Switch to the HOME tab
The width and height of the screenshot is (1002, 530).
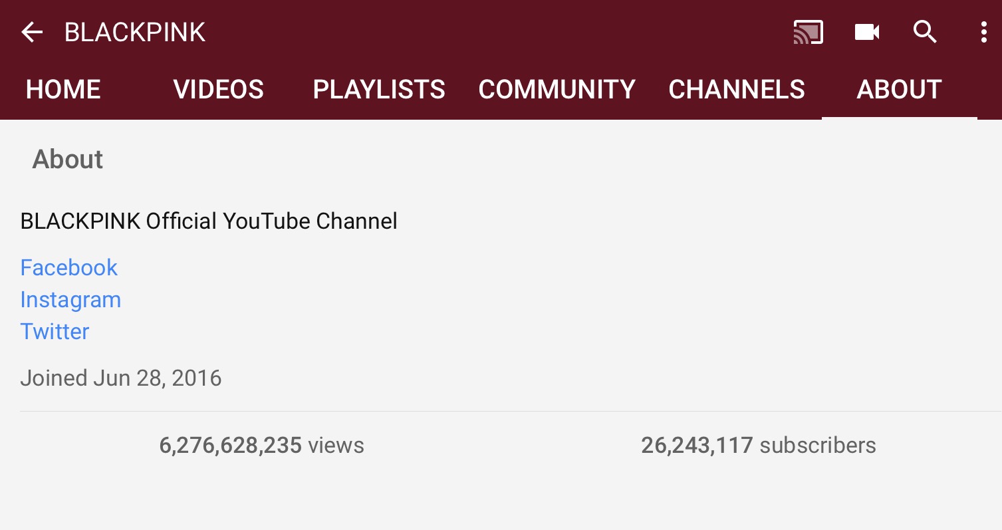(63, 90)
